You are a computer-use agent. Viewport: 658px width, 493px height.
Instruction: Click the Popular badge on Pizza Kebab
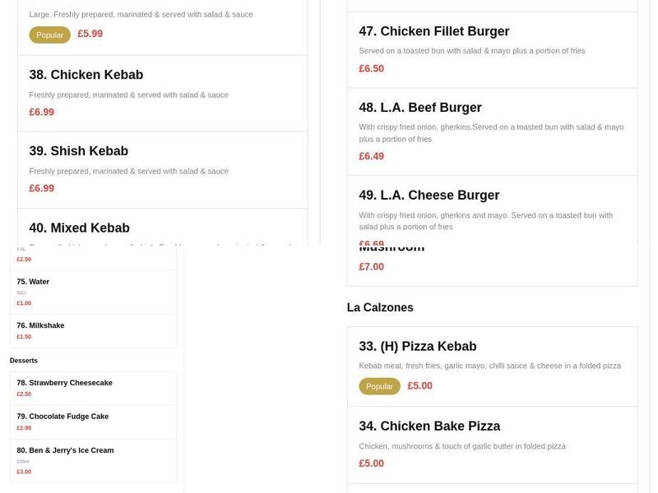coord(379,386)
